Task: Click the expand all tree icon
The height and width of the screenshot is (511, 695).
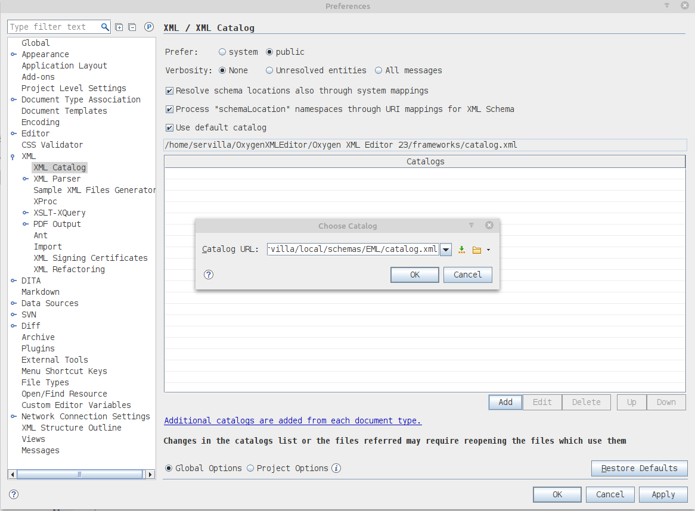Action: tap(119, 27)
